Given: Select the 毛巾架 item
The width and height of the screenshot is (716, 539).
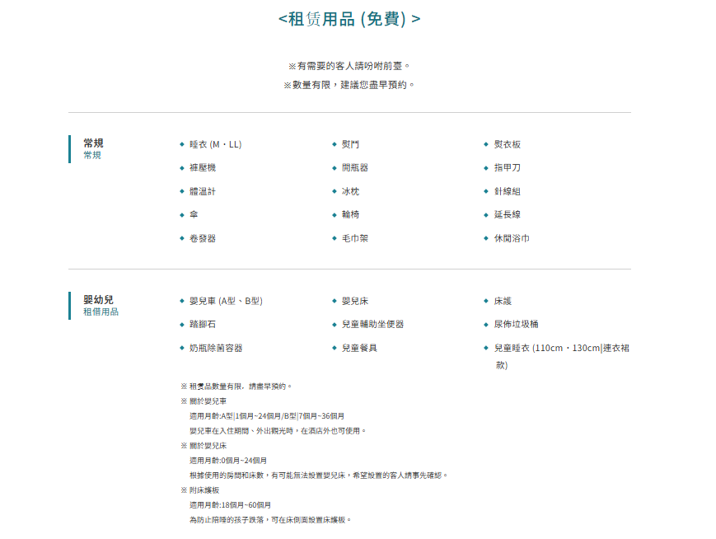Looking at the screenshot, I should click(x=355, y=238).
